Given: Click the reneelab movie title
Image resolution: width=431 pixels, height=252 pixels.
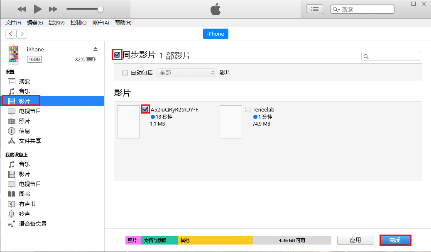Looking at the screenshot, I should 264,109.
